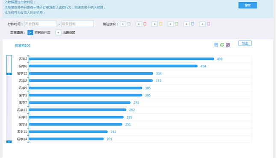Click the axis label 名字14
278x158 pixels.
[22, 139]
